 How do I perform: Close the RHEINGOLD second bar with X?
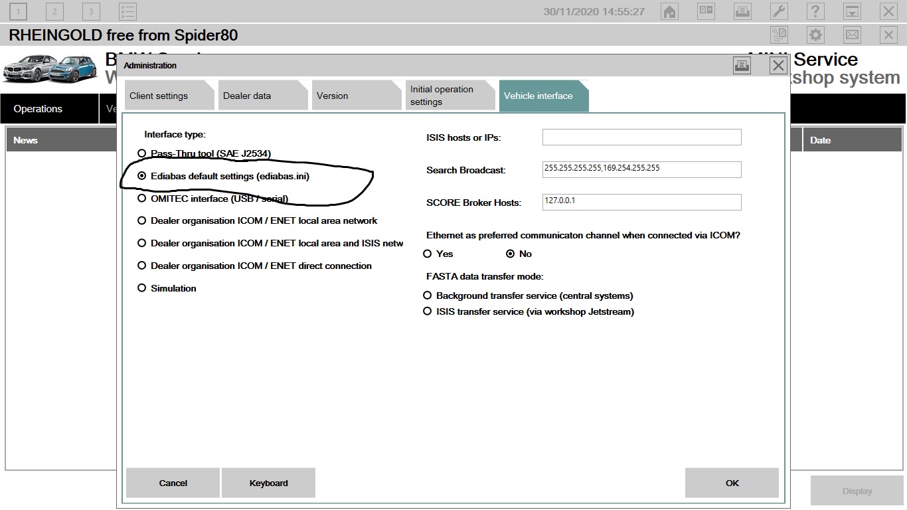(888, 35)
